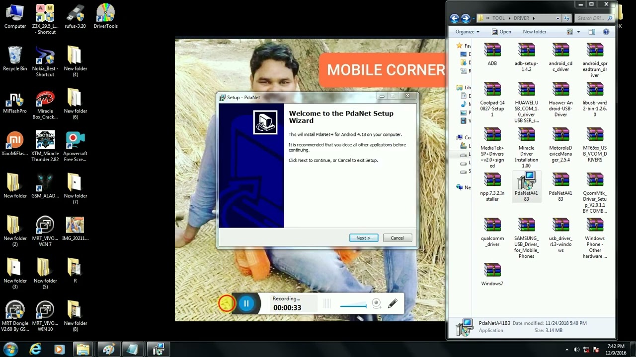
Task: Select the Windows7 archive file
Action: click(492, 274)
